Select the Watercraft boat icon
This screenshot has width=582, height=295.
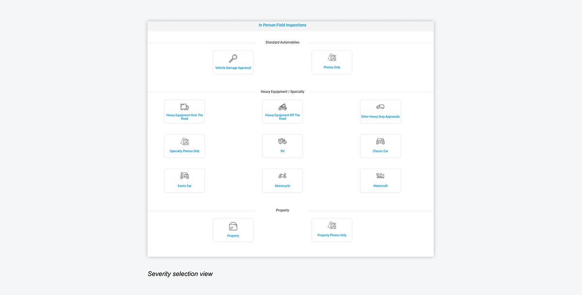(380, 176)
